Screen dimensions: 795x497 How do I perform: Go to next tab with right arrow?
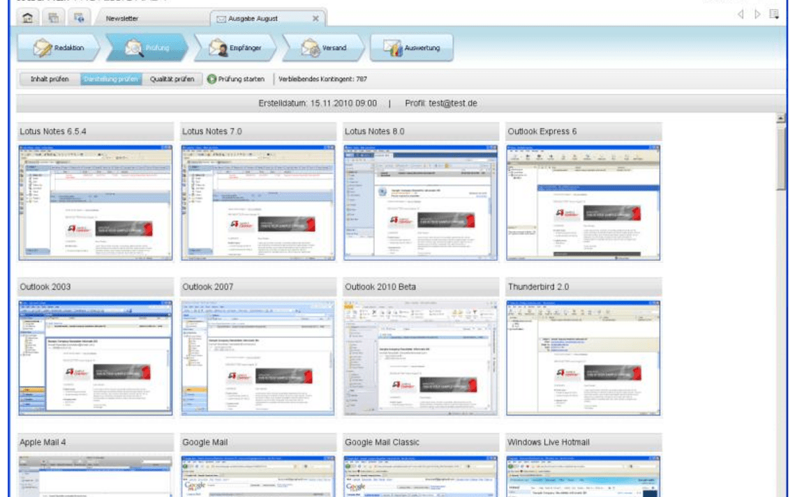pos(757,14)
